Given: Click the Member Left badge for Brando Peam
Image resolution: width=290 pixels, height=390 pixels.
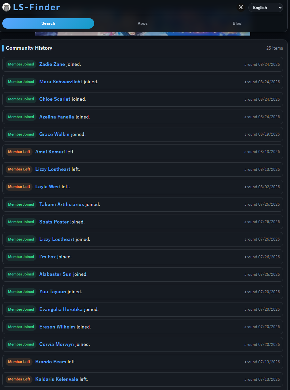Looking at the screenshot, I should [19, 362].
